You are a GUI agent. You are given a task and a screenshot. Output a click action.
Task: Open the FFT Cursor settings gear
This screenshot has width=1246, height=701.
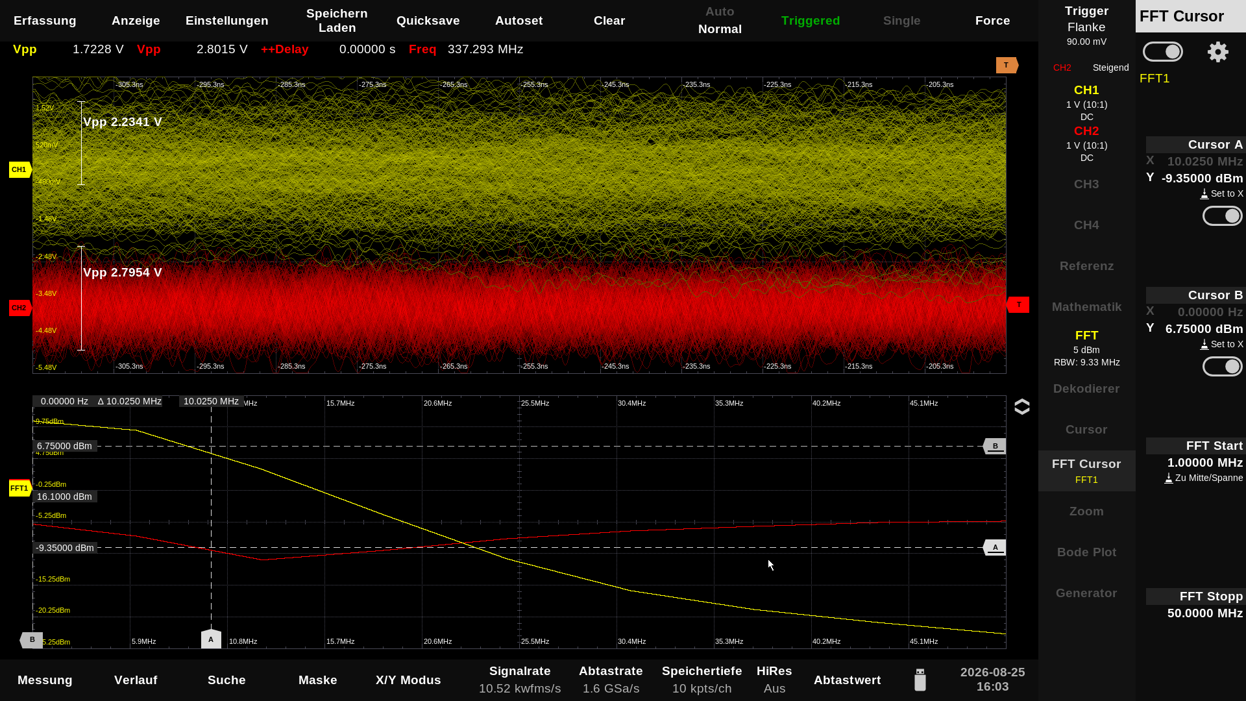(x=1217, y=52)
